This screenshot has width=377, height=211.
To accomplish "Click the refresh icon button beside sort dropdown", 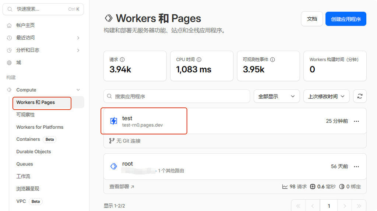I will (x=360, y=96).
